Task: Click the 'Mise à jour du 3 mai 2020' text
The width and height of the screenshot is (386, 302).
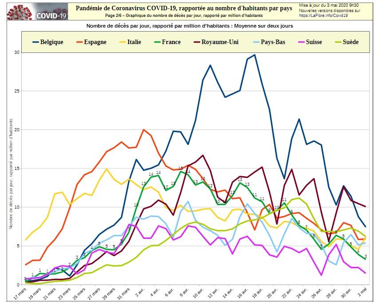Action: point(329,4)
